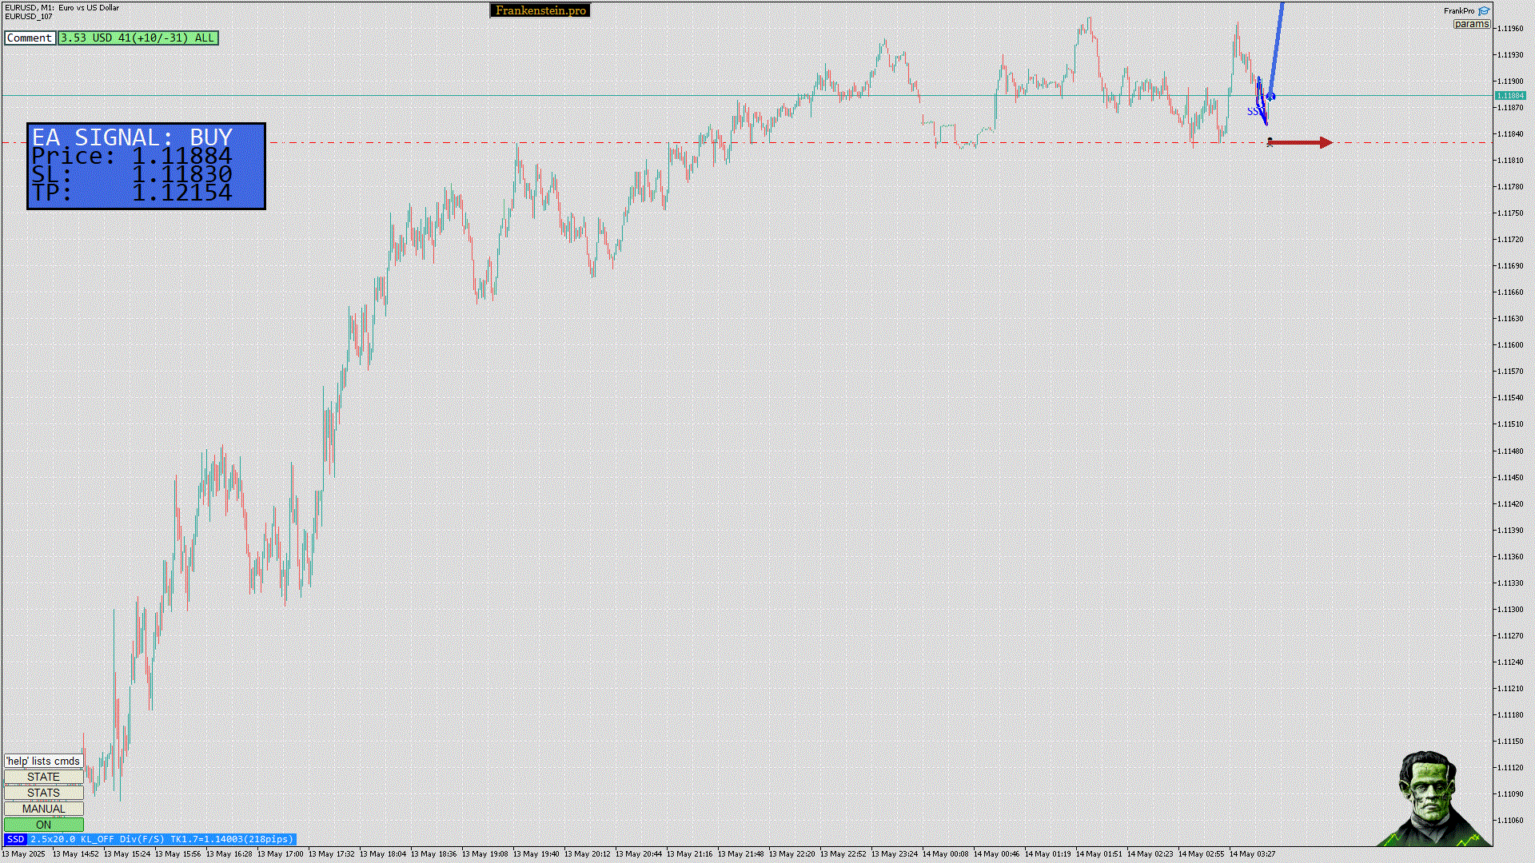Toggle the green ON button
The width and height of the screenshot is (1535, 863).
point(44,825)
